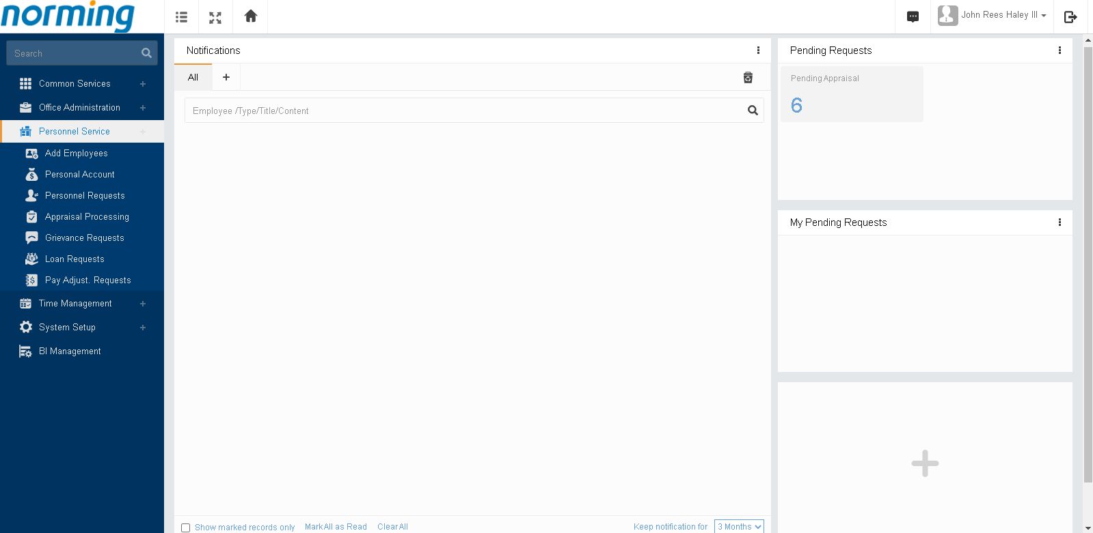Add a new notification tab with plus
The width and height of the screenshot is (1093, 533).
click(226, 77)
